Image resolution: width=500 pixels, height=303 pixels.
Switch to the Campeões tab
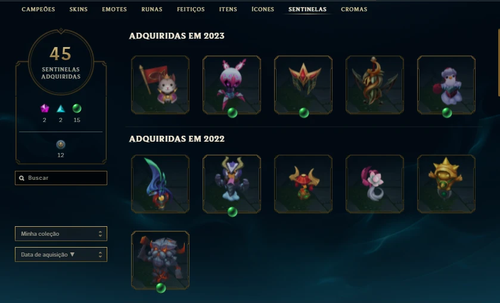click(38, 10)
